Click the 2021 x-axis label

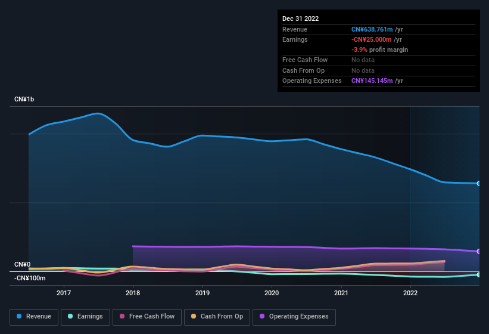pos(341,293)
